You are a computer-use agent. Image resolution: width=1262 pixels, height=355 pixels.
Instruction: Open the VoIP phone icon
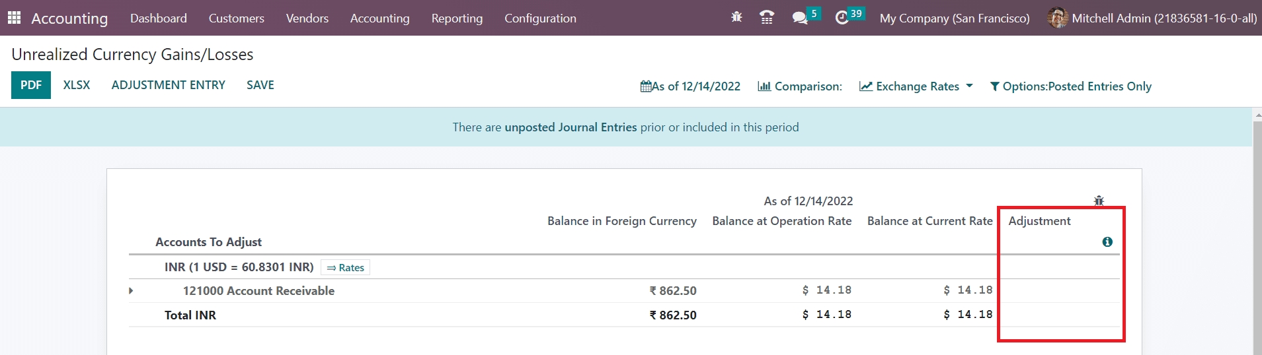(x=767, y=18)
